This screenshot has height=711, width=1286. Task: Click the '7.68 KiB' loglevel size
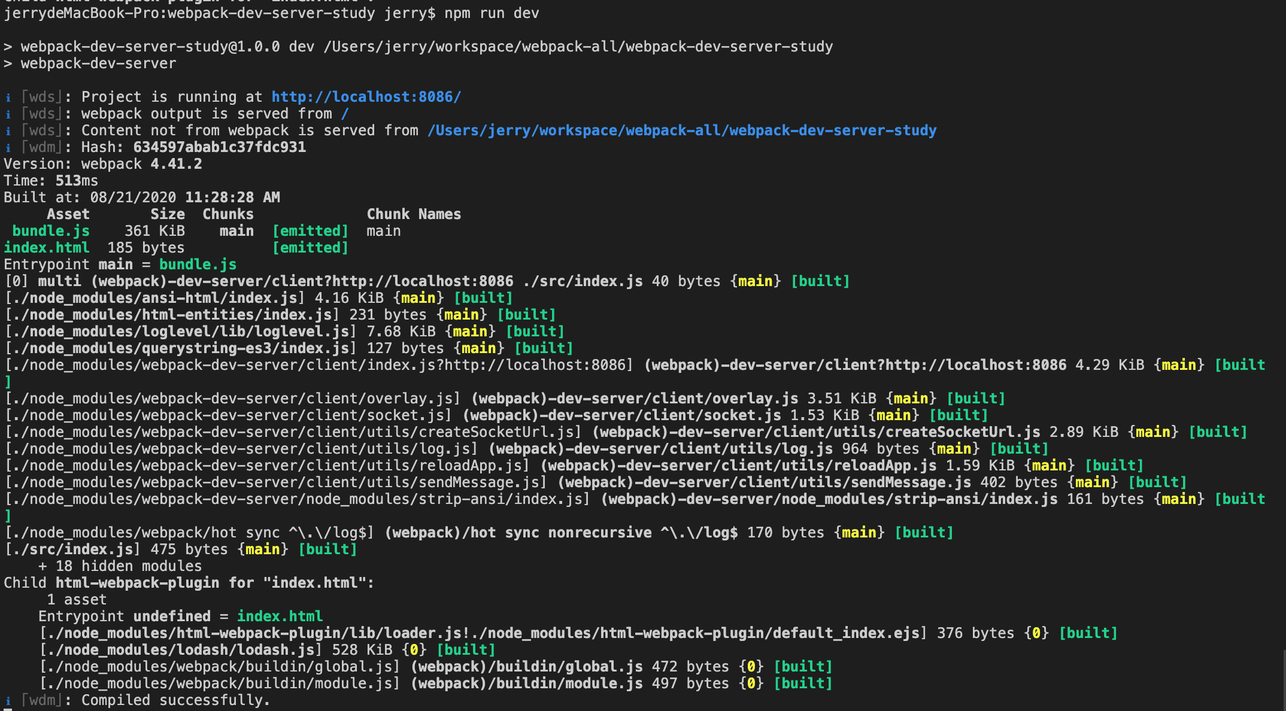[x=401, y=332]
